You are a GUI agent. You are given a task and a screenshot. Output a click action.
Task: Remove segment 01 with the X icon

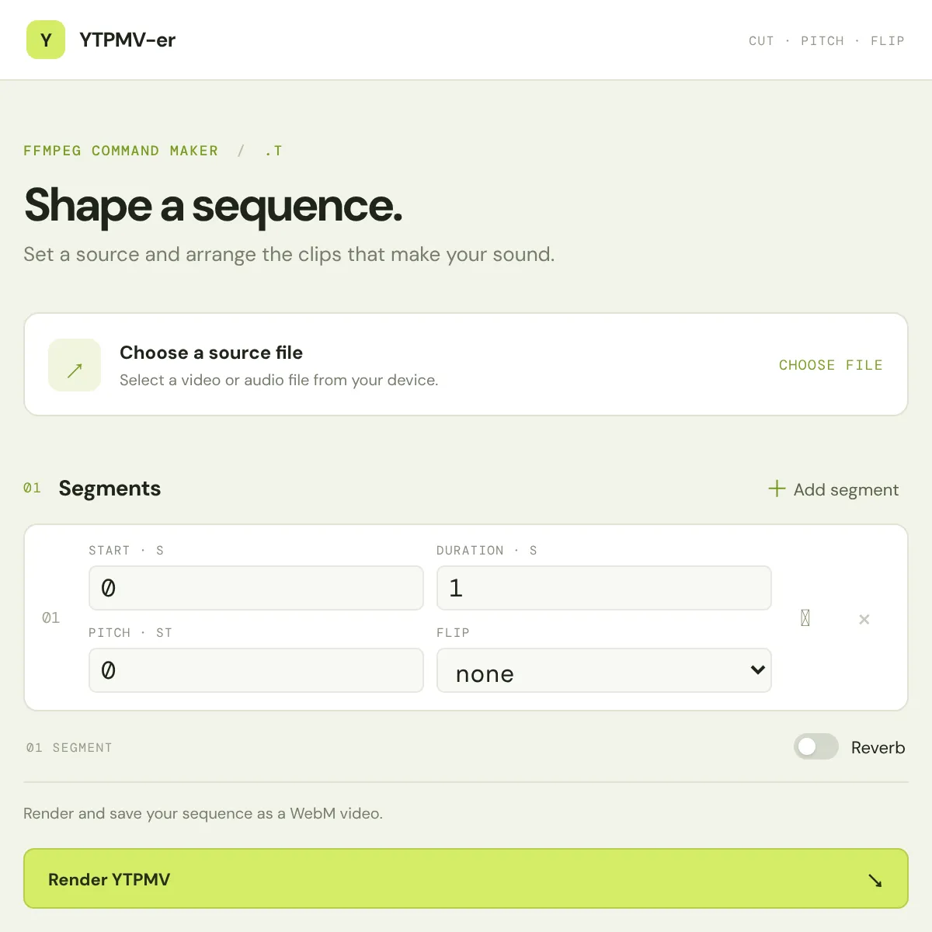point(864,619)
